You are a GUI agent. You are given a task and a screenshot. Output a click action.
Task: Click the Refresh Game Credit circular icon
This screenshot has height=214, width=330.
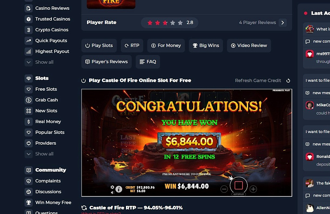pos(288,80)
